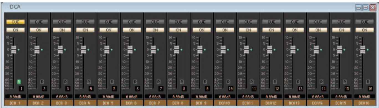
Task: Grab the DCA 1 fader knob
Action: [x=14, y=50]
